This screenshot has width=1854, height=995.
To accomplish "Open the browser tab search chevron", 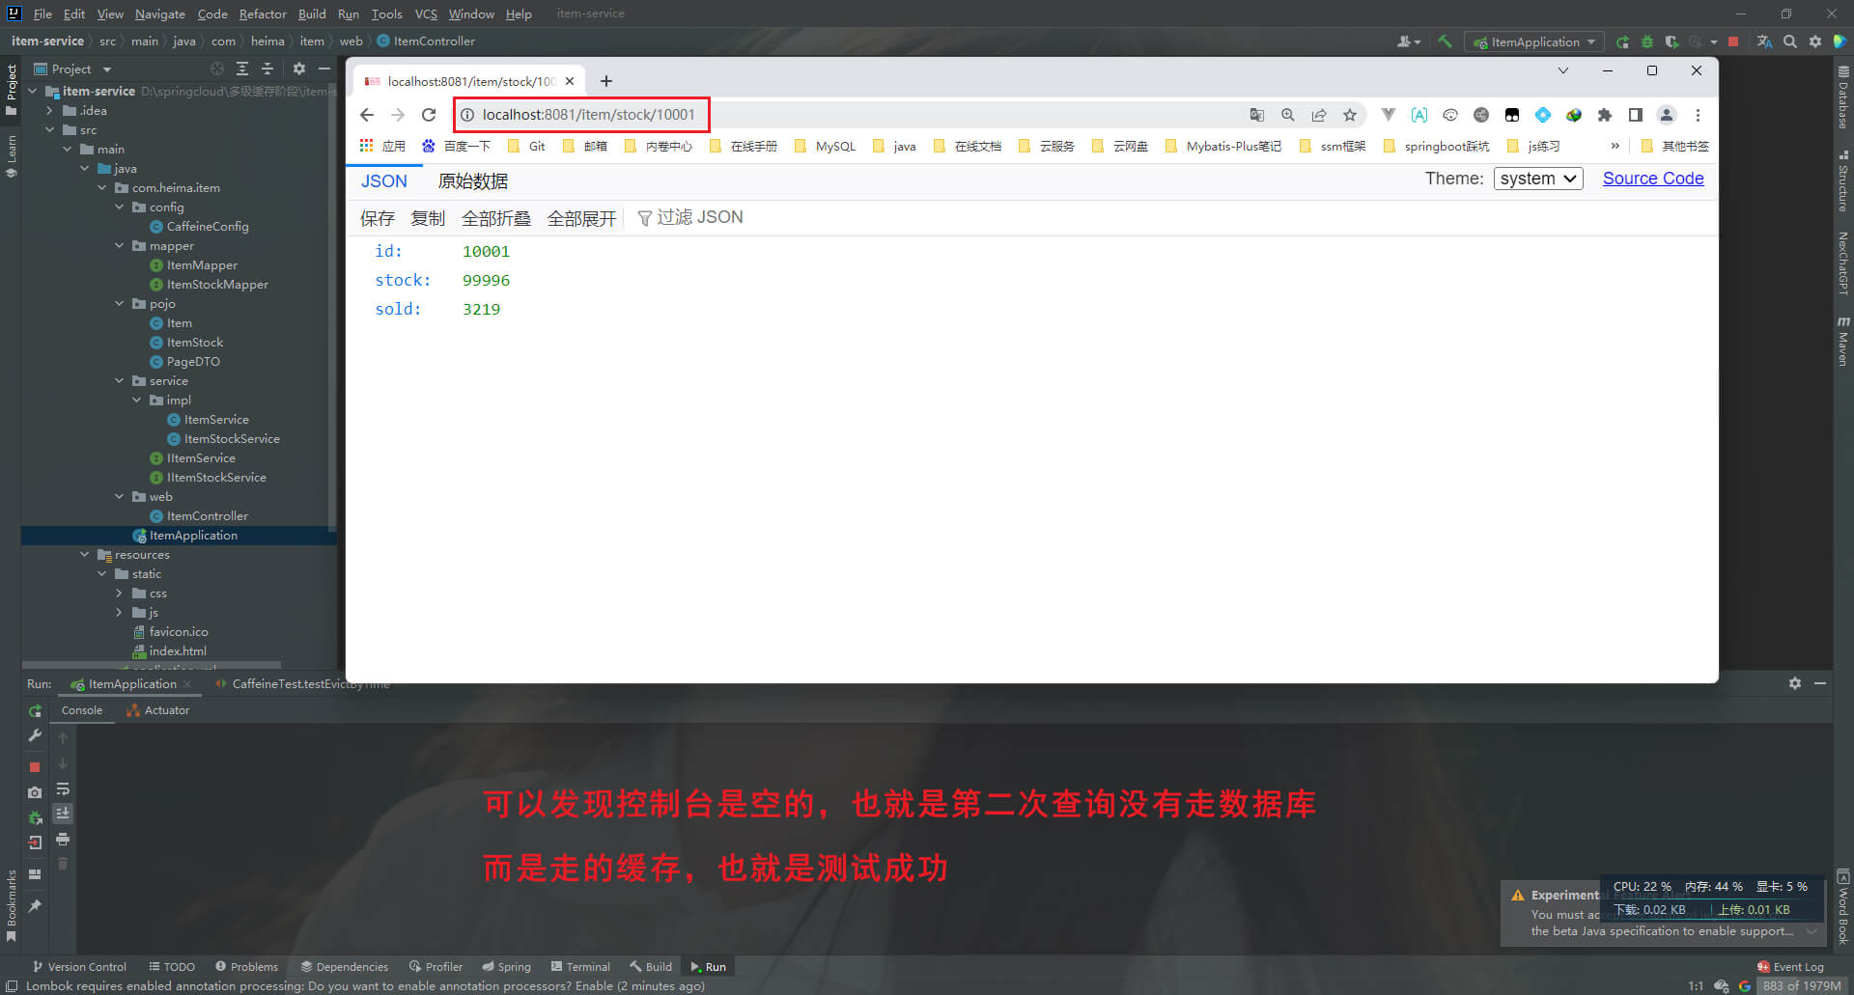I will point(1563,70).
